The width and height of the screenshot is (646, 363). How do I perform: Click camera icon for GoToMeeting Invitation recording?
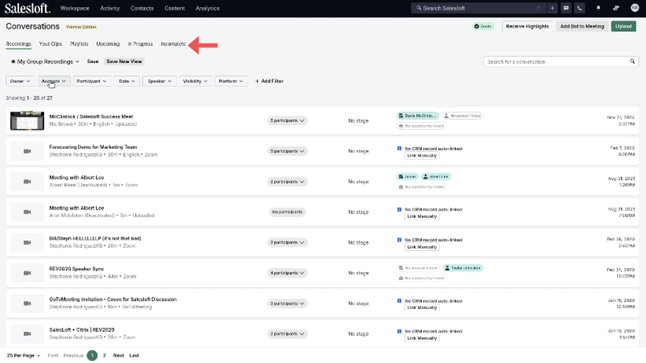click(x=27, y=304)
